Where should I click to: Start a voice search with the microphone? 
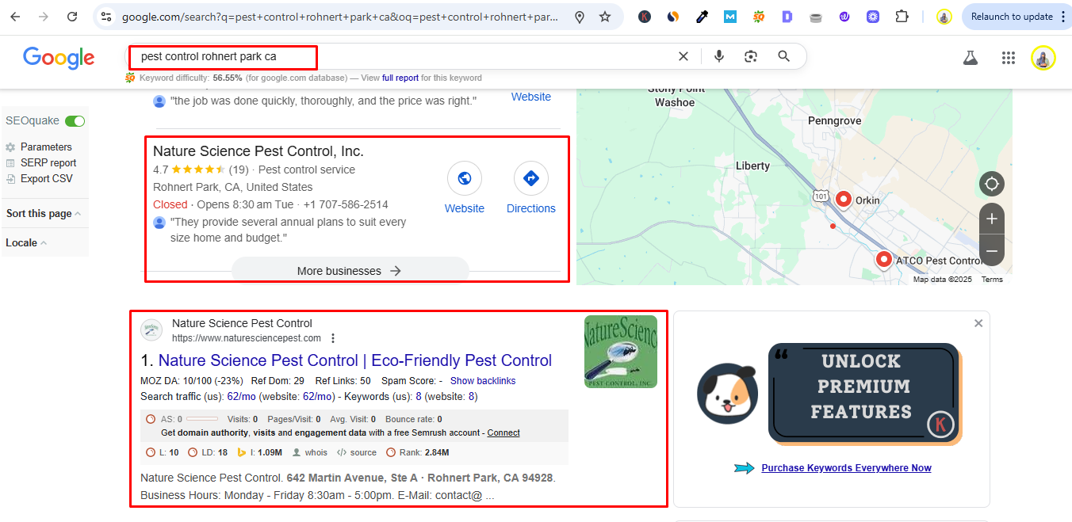(719, 56)
